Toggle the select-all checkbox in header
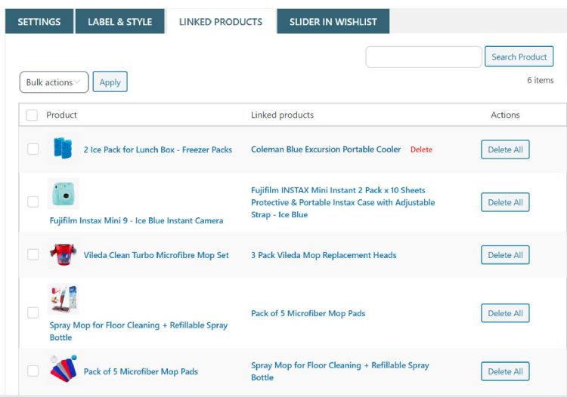 coord(32,115)
